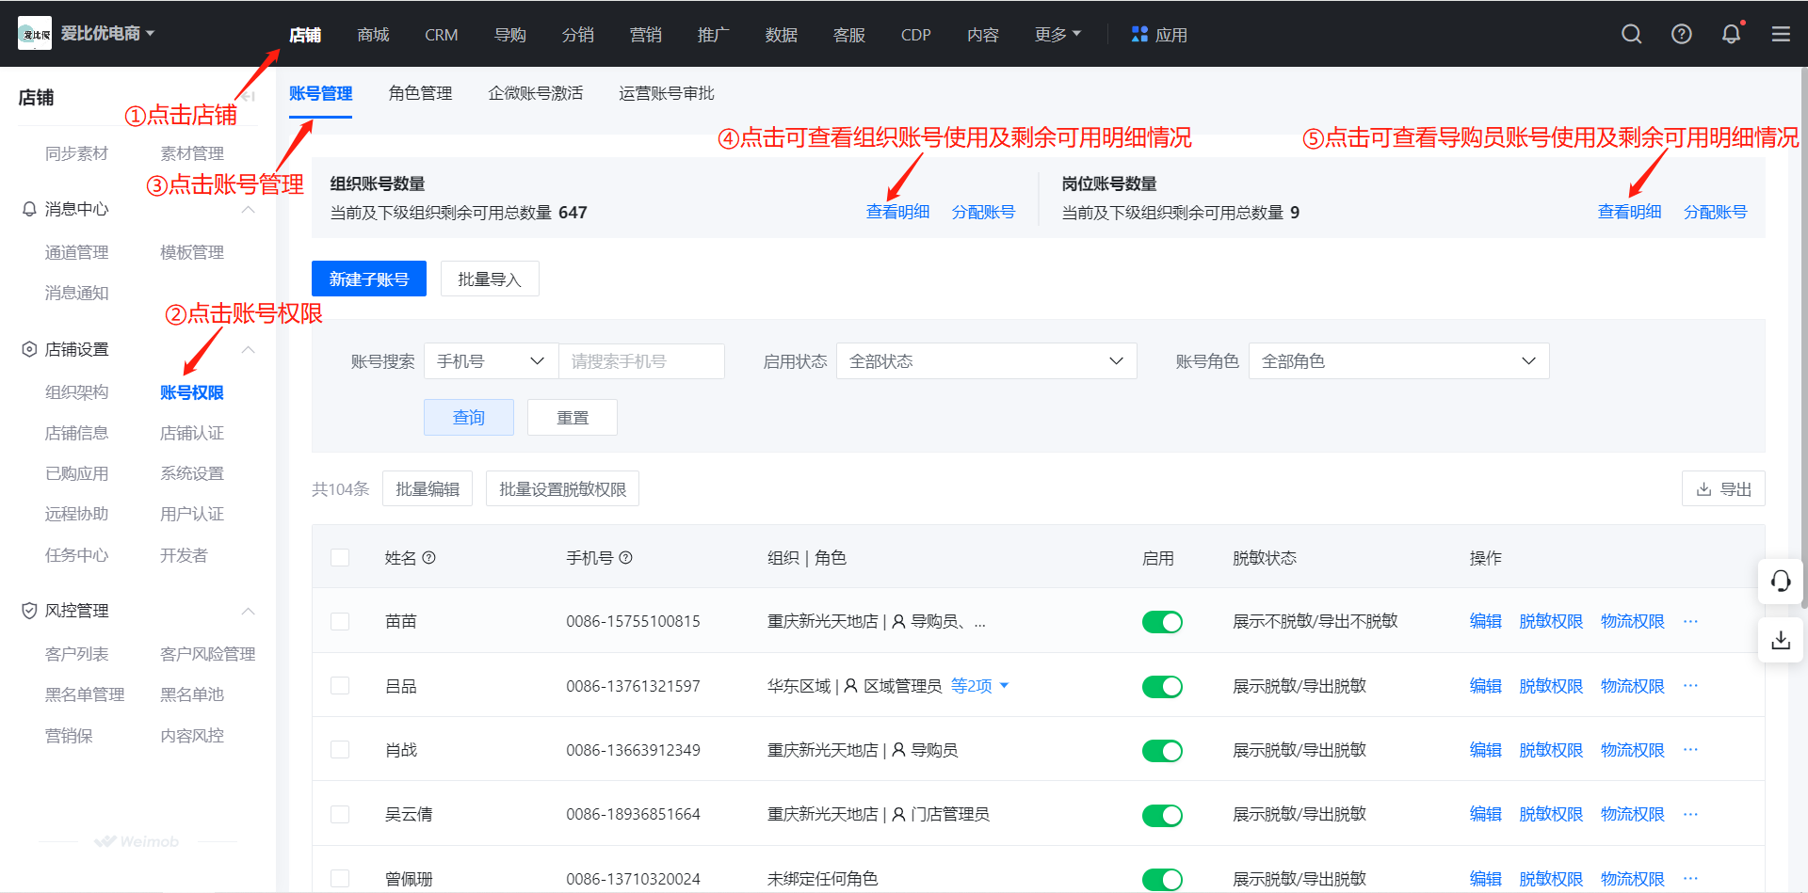Collapse the 风控管理 sidebar section
This screenshot has width=1808, height=893.
(x=249, y=611)
